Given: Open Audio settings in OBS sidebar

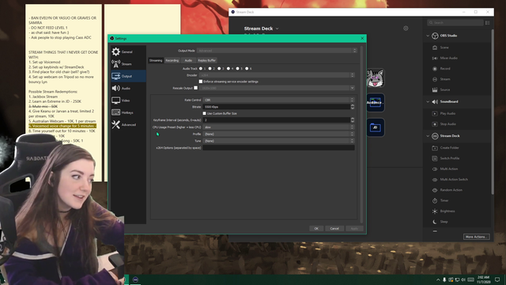Looking at the screenshot, I should pyautogui.click(x=128, y=88).
